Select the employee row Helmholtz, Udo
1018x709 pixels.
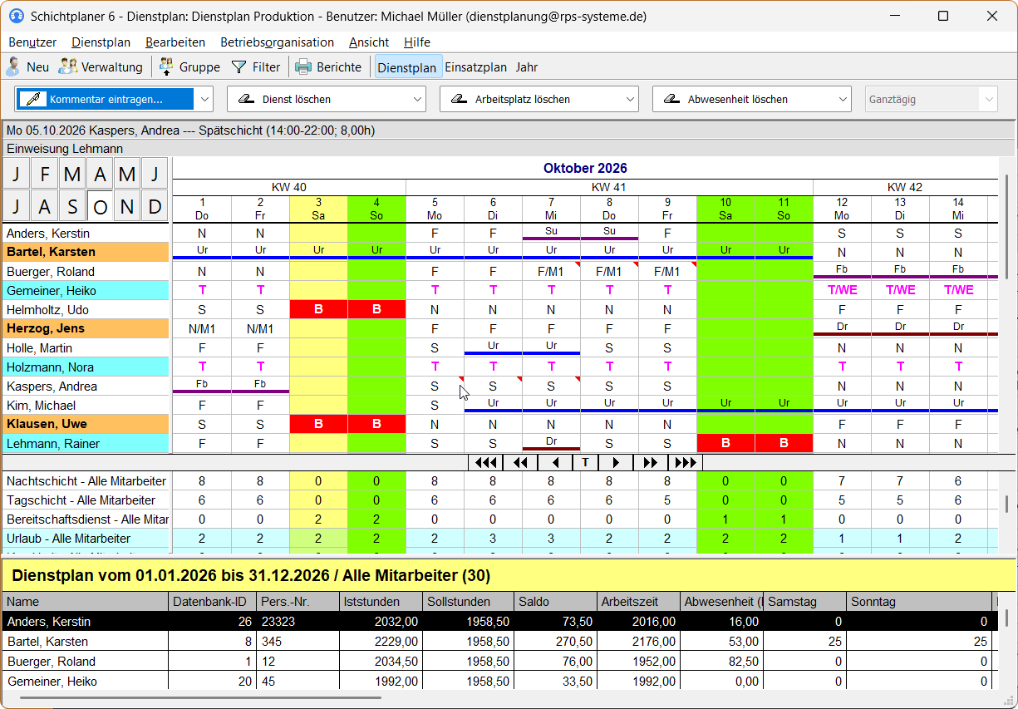[x=86, y=310]
